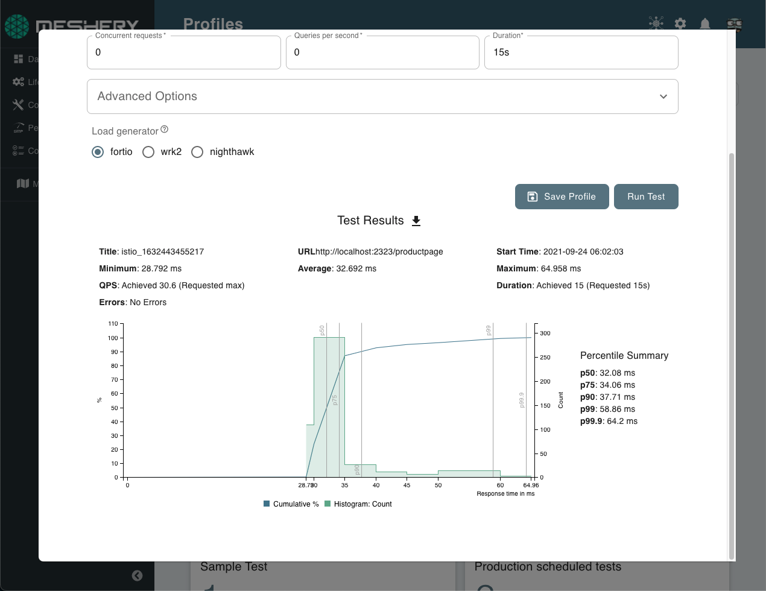Open the gopher user avatar menu
This screenshot has height=591, width=766.
tap(734, 24)
